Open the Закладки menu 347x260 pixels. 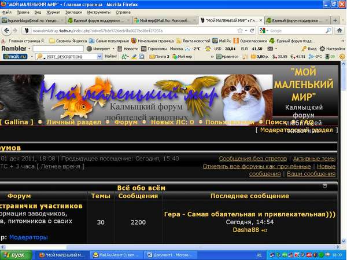(72, 12)
